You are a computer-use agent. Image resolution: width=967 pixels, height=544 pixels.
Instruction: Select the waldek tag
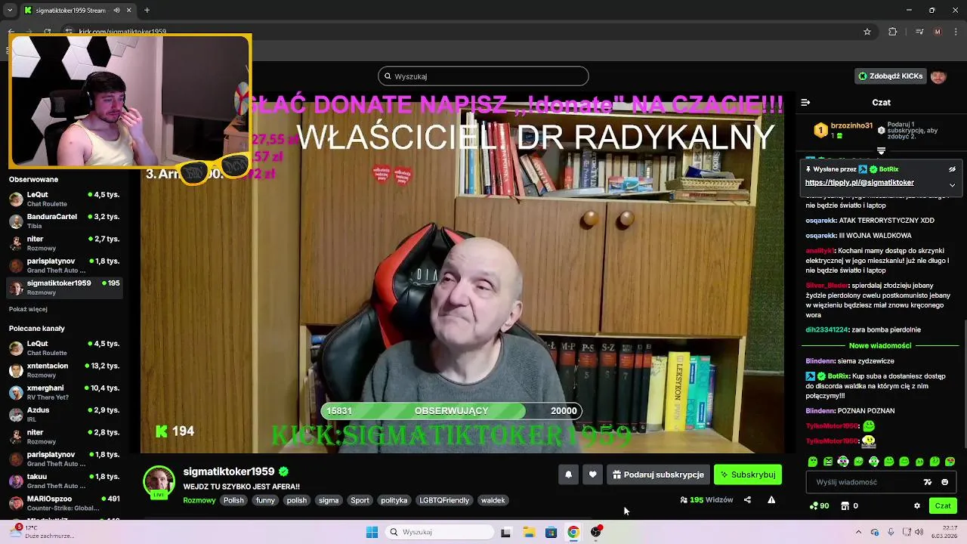tap(493, 500)
